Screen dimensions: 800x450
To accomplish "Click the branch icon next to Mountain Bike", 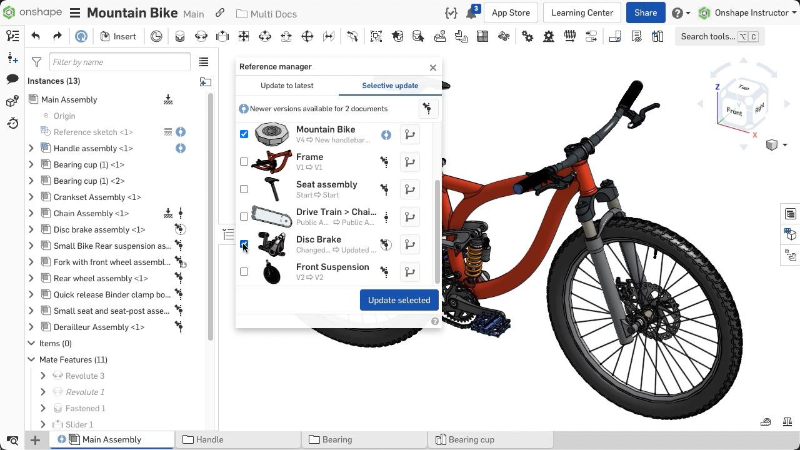I will click(409, 134).
